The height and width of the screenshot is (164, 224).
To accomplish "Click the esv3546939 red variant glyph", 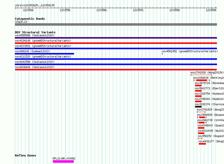I will (x=202, y=117).
